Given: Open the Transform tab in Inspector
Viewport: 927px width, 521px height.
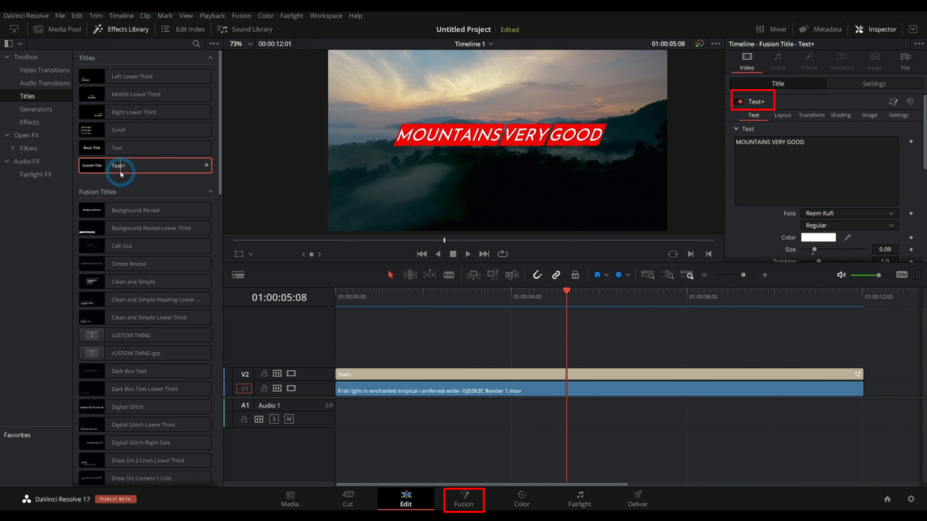Looking at the screenshot, I should (x=811, y=115).
